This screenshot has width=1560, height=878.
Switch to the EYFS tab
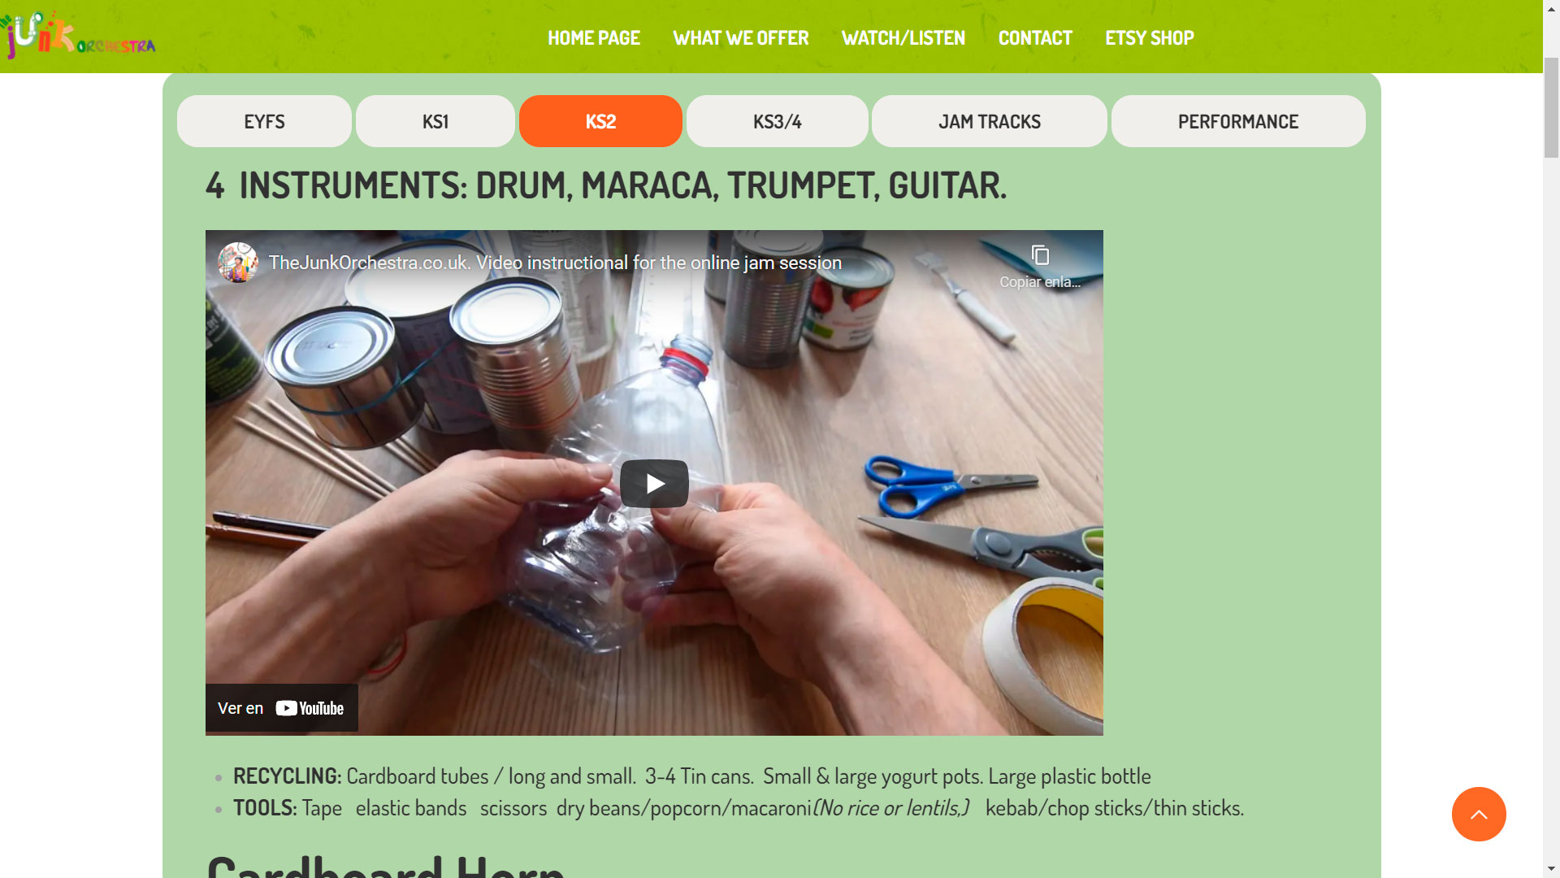(264, 121)
